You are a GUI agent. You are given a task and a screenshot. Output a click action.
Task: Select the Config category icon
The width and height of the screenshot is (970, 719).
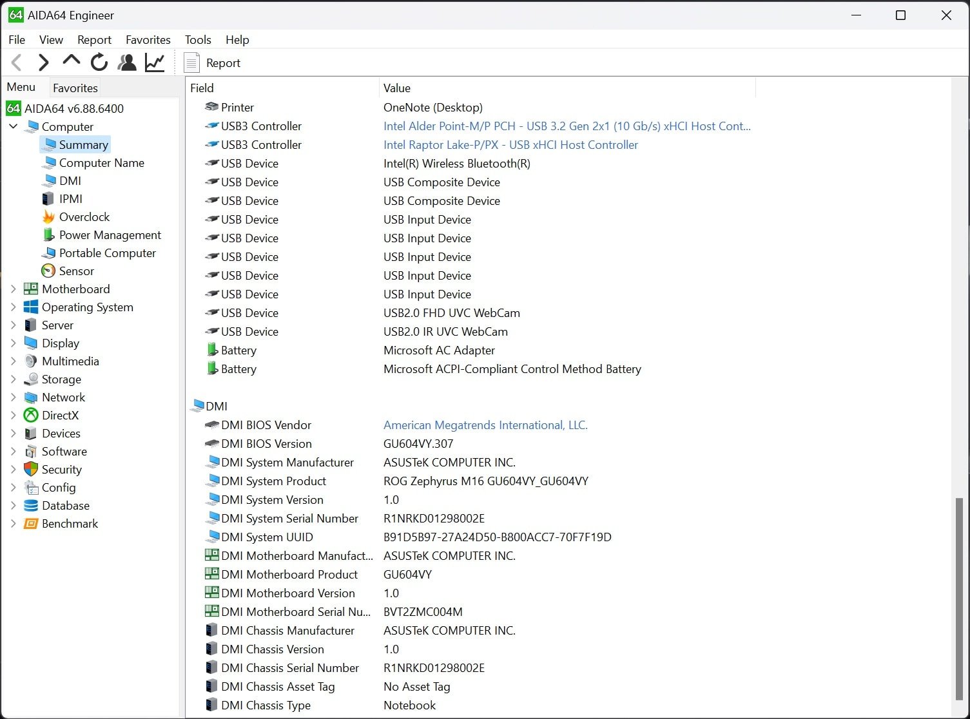coord(31,487)
